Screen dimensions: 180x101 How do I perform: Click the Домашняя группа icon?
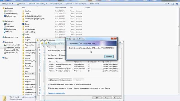(3, 37)
